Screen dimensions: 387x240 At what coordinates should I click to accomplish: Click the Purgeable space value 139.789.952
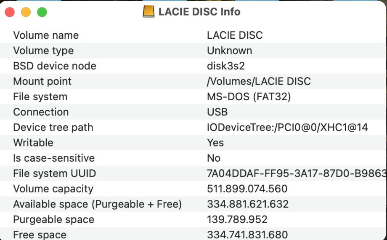click(x=237, y=220)
